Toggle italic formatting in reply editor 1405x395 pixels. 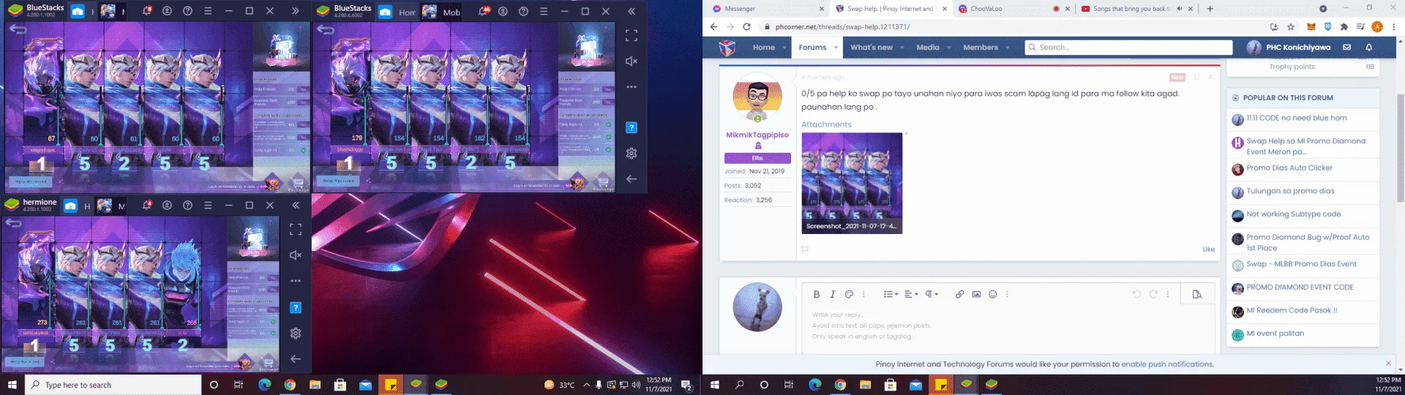(832, 294)
